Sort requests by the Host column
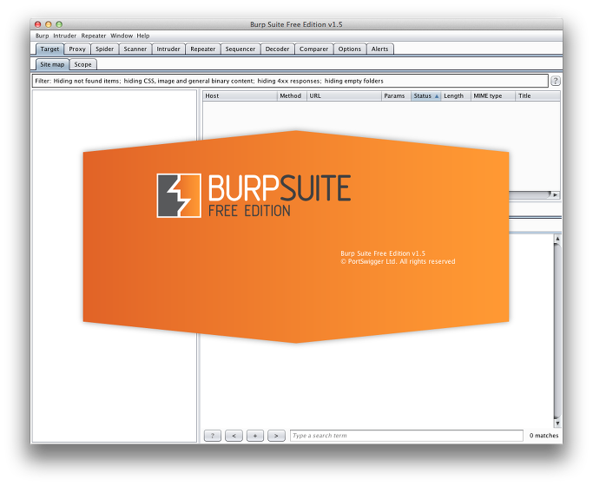 click(239, 96)
